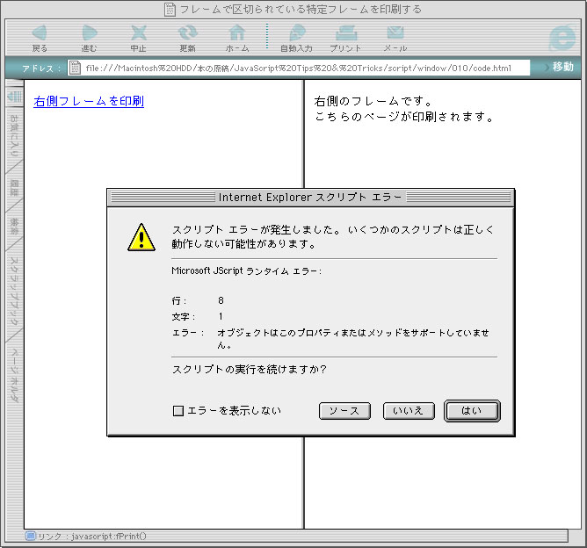
Task: Click the dotted toolbar separator handle
Action: [267, 36]
